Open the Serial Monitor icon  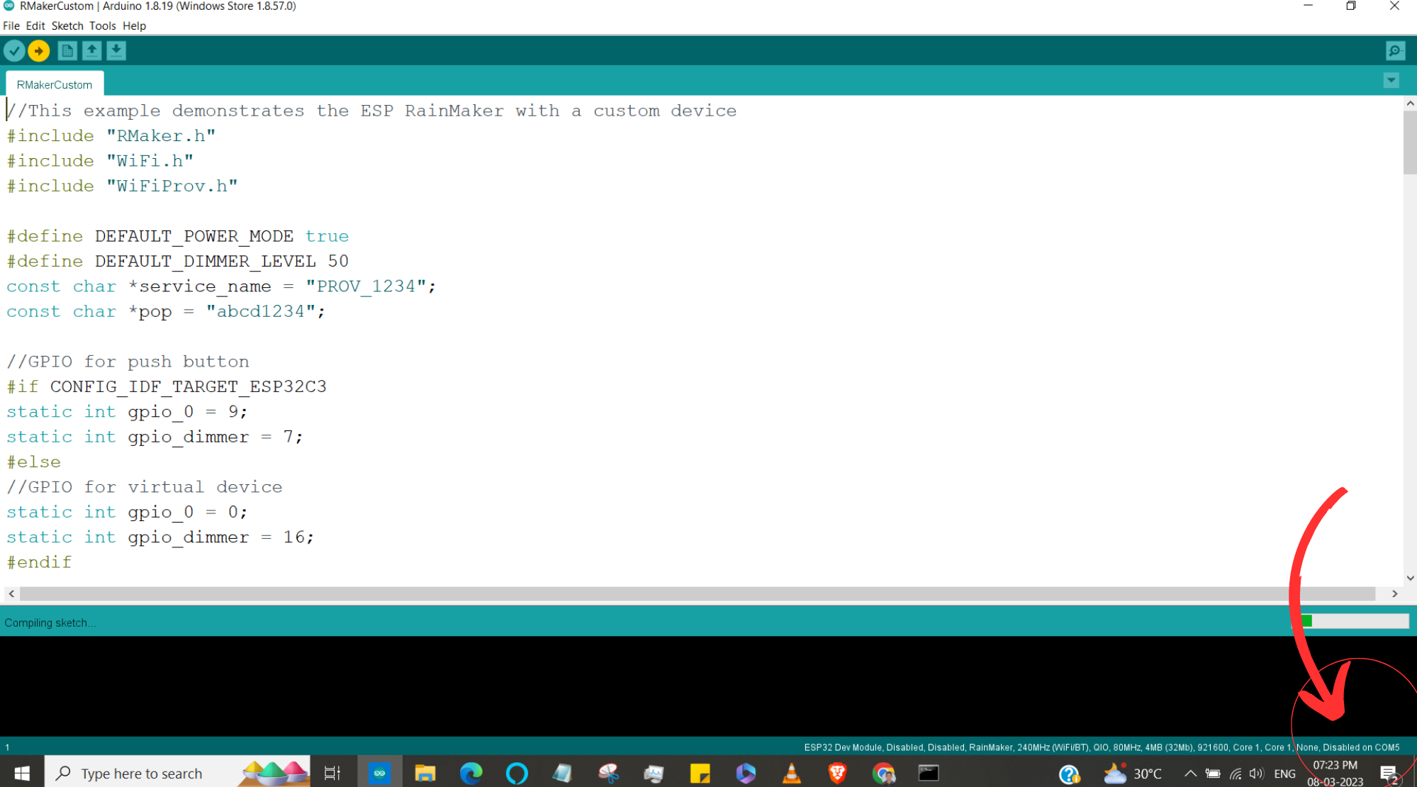(1395, 51)
